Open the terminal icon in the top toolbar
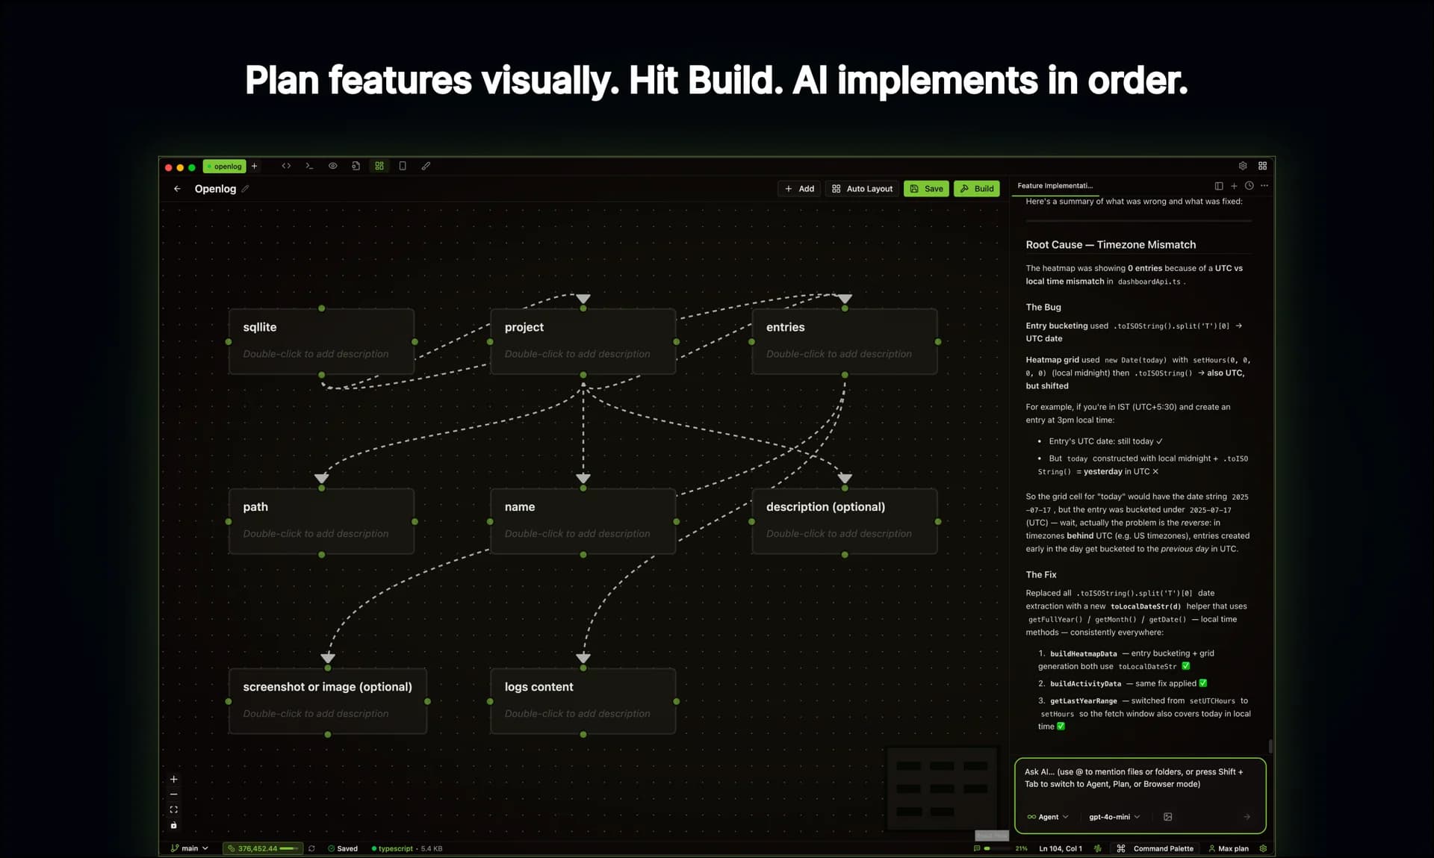 click(x=309, y=166)
